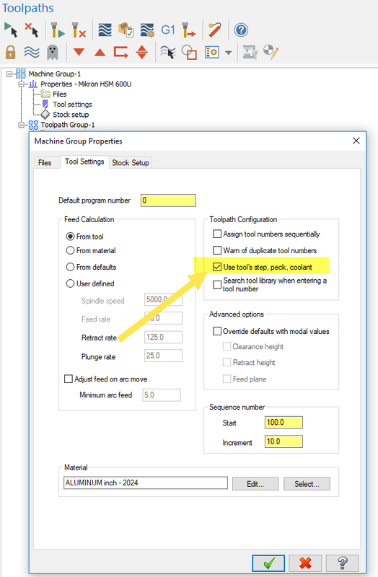Open Tool settings tree item
Viewport: 378px width, 577px height.
[72, 105]
